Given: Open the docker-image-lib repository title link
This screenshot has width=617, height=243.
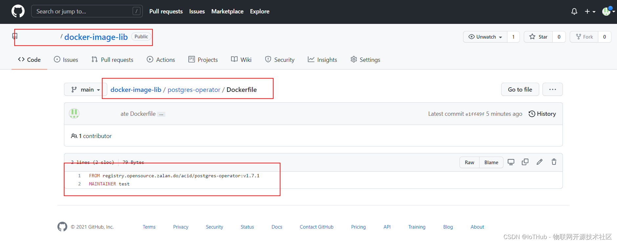Looking at the screenshot, I should (96, 37).
